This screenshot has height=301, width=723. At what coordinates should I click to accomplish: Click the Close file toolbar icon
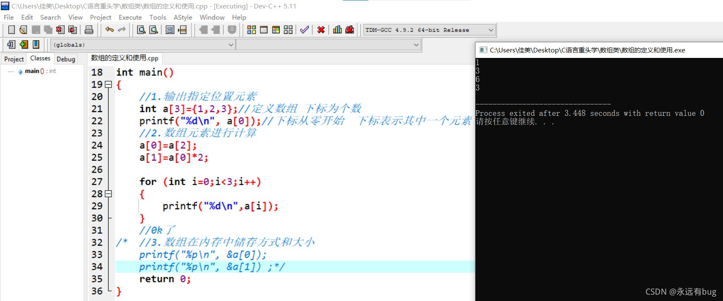[x=60, y=30]
